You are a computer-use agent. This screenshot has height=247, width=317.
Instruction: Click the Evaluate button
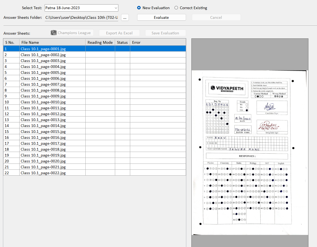[161, 17]
